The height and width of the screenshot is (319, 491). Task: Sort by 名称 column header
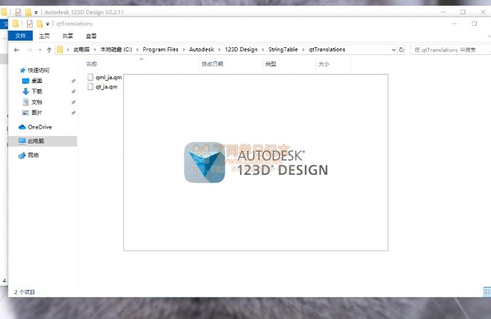point(91,64)
